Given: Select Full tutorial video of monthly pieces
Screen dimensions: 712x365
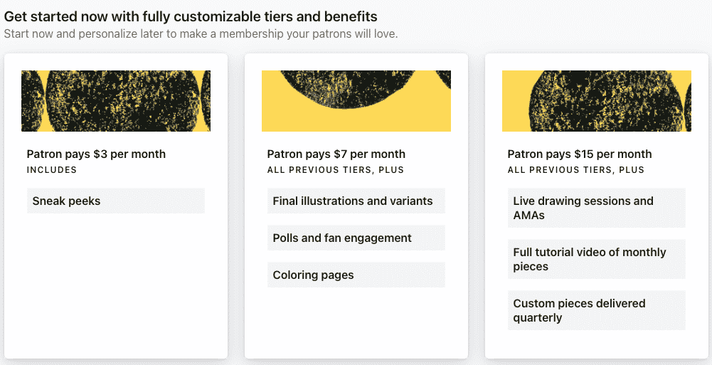Looking at the screenshot, I should tap(597, 259).
